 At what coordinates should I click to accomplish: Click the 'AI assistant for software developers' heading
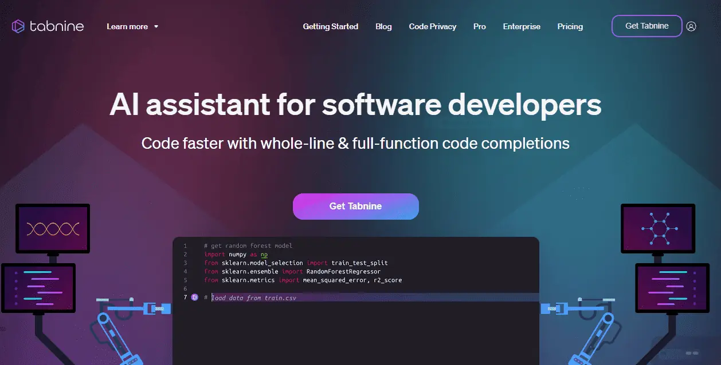tap(355, 104)
